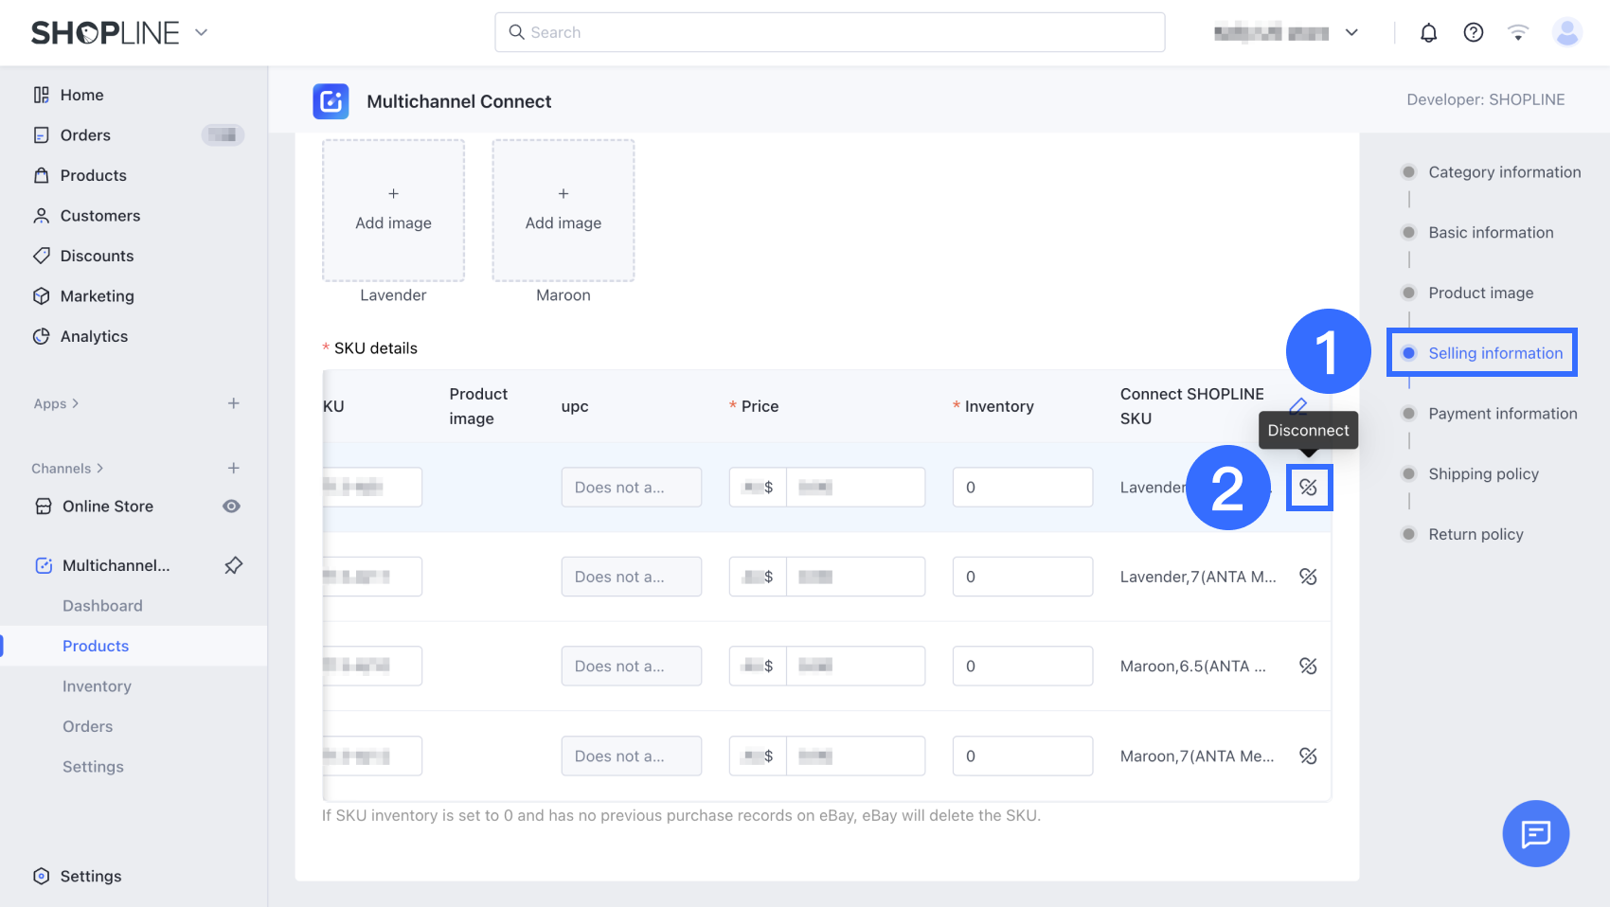
Task: Expand the SHOPLINE logo dropdown chevron
Action: [x=201, y=32]
